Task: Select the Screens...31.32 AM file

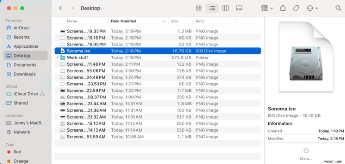Action: (158, 117)
